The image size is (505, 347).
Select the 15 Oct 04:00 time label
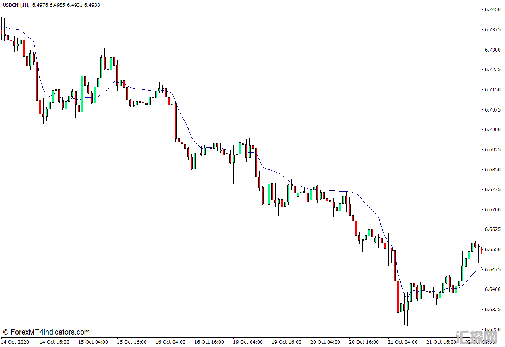coord(93,342)
